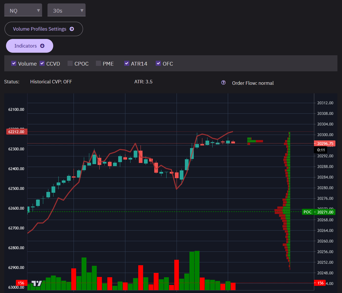The image size is (342, 293).
Task: Click the 20271.00 POC price label
Action: [x=325, y=212]
